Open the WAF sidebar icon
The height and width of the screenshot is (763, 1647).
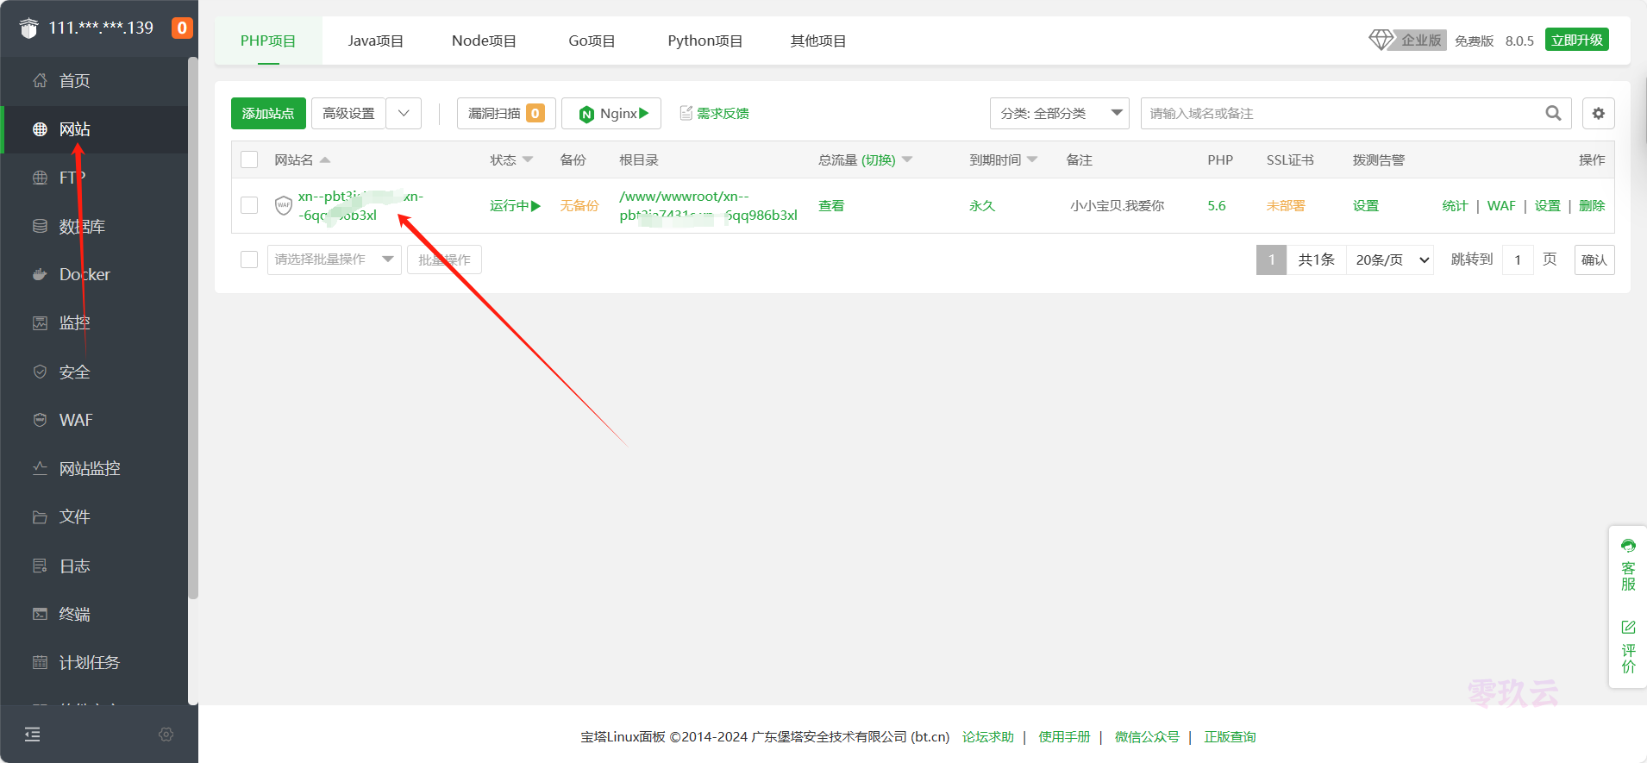click(40, 420)
